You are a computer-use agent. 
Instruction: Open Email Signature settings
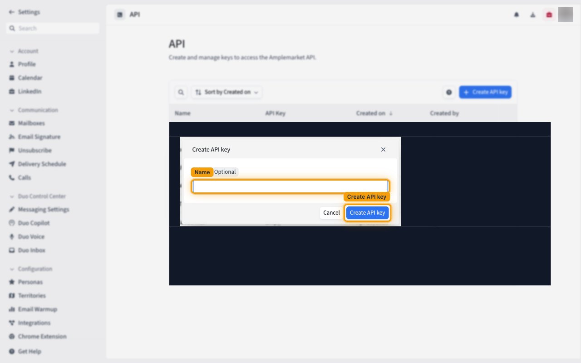click(x=39, y=137)
